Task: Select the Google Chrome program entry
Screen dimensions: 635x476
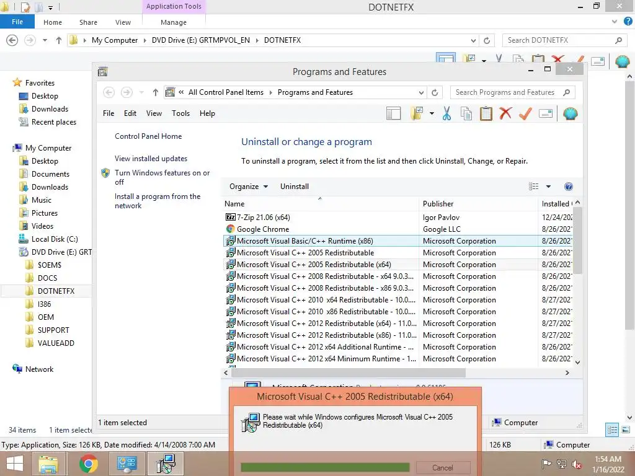Action: pos(397,229)
